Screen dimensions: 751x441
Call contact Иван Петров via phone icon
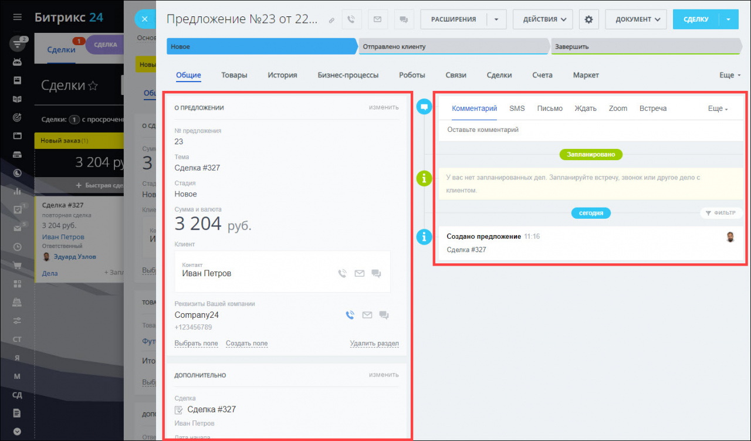[x=343, y=273]
